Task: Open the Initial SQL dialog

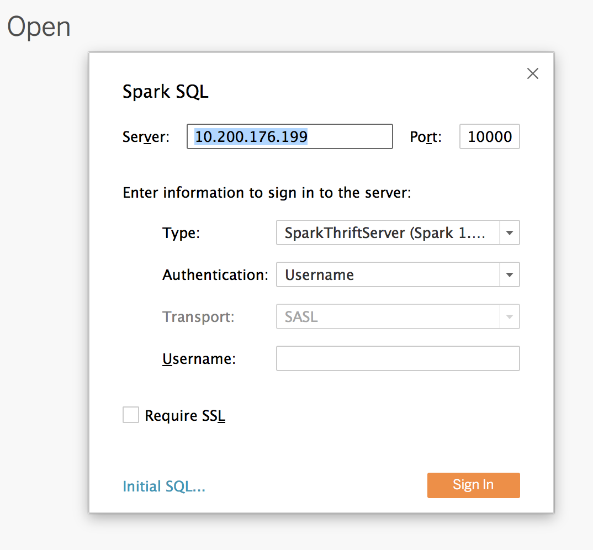Action: click(163, 486)
